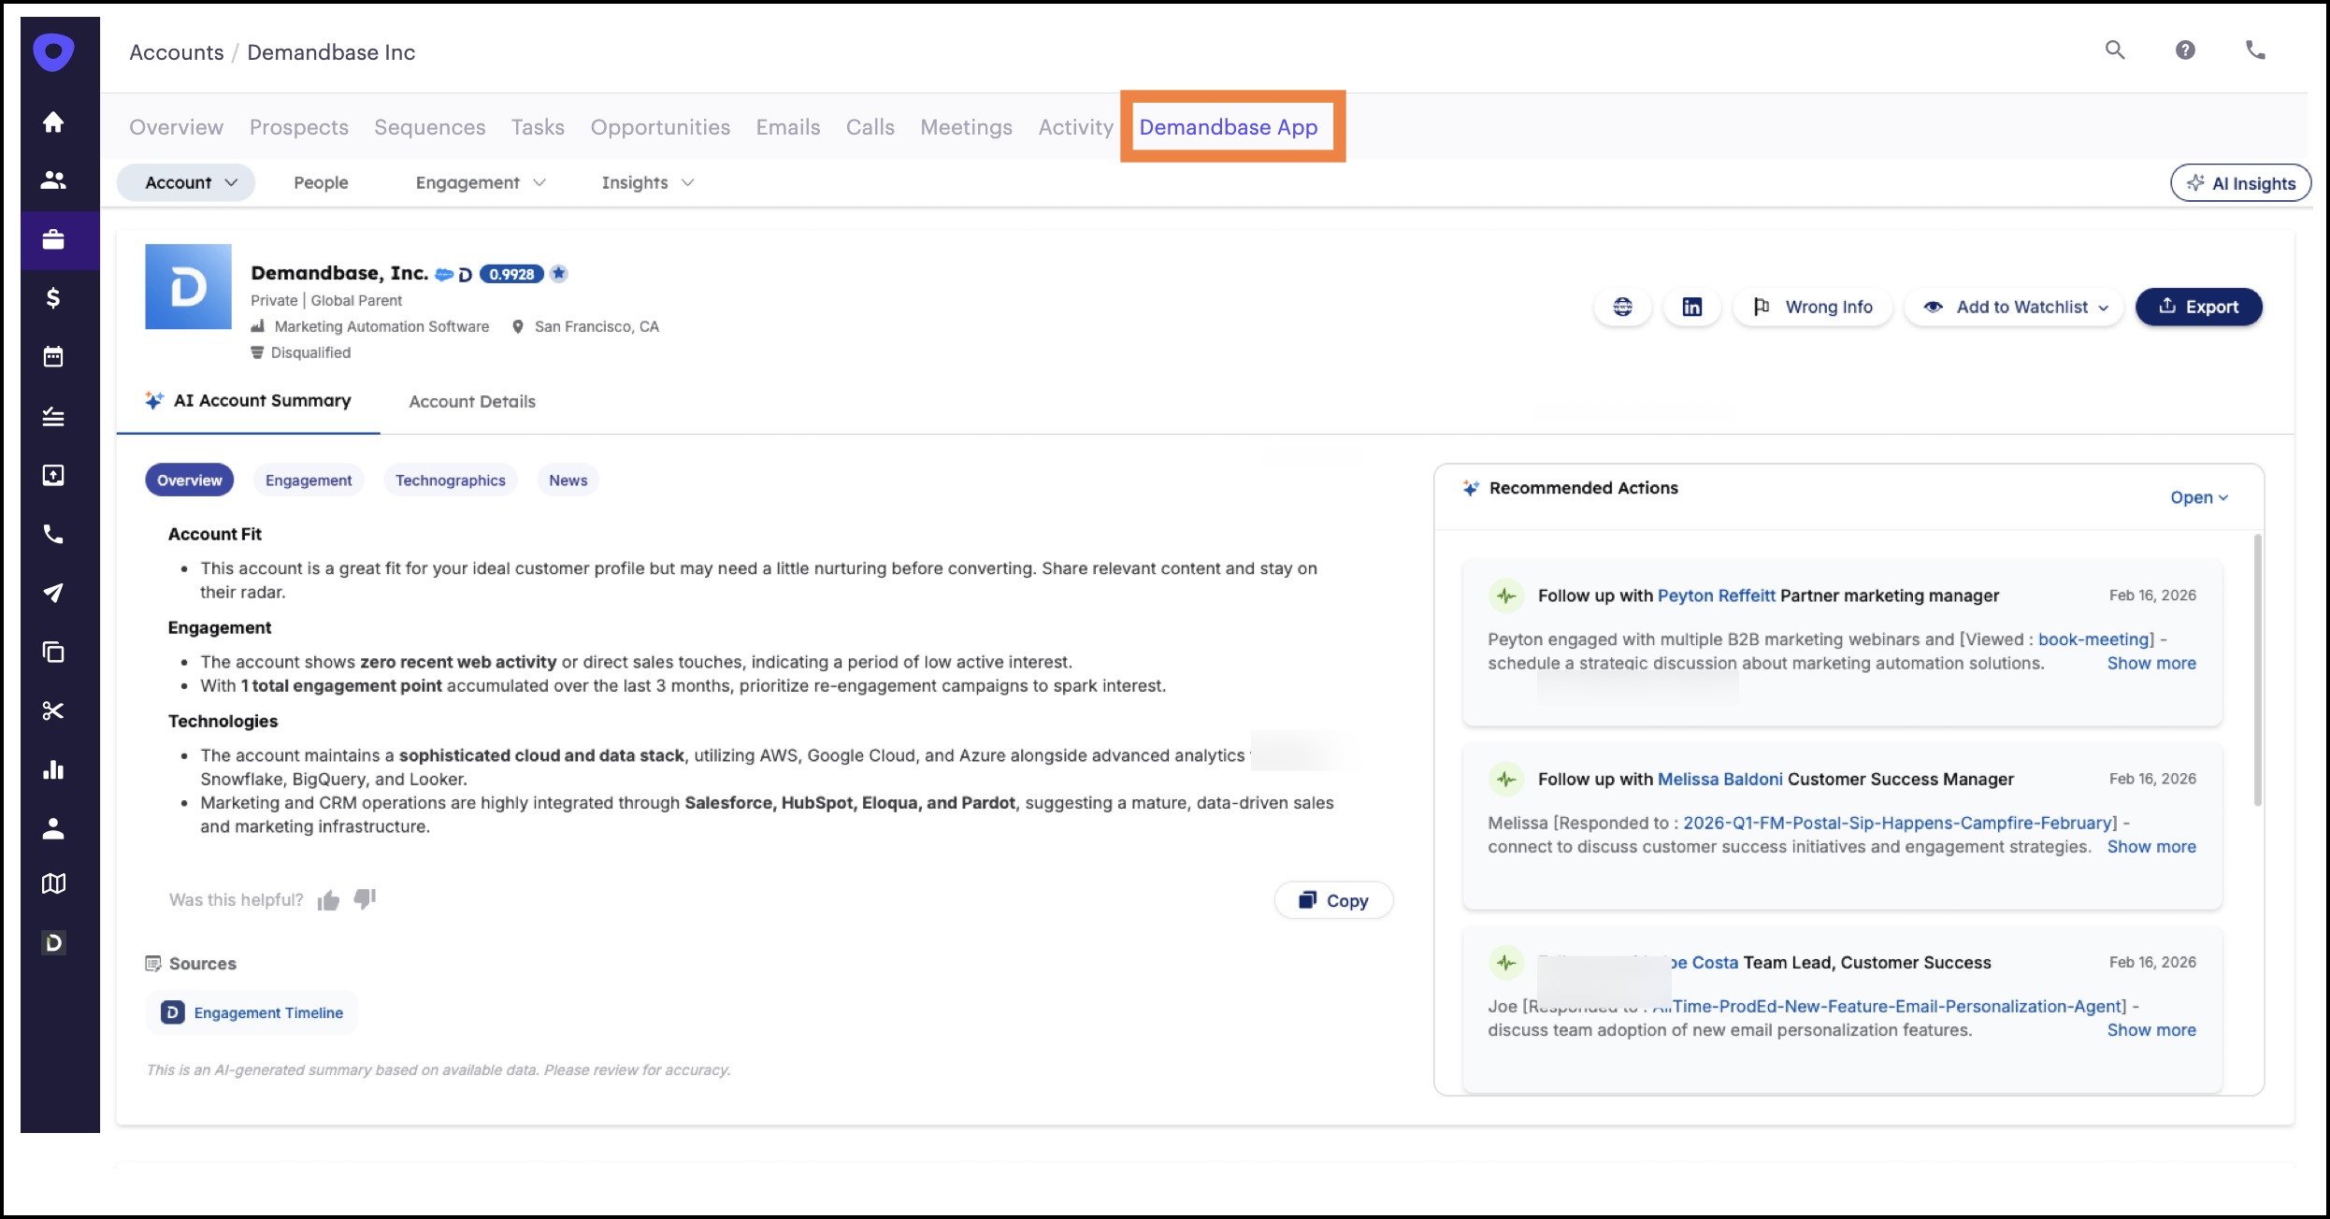
Task: Click the single-person icon in the sidebar
Action: click(53, 828)
